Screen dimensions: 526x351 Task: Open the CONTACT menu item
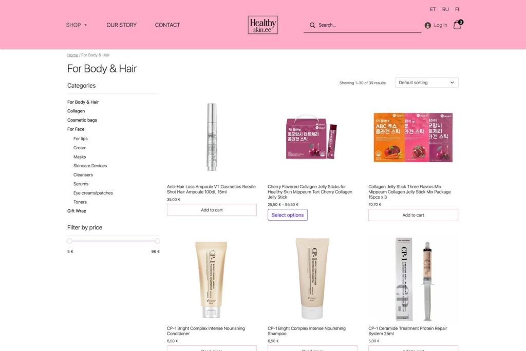click(167, 25)
